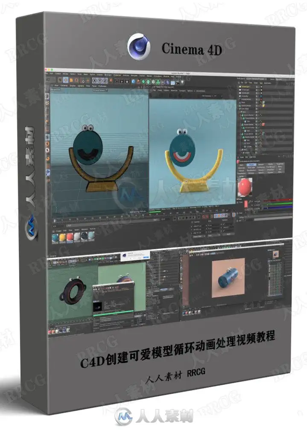Open the MoGraph menu
Screen dimensions: 307x430
[x=108, y=75]
